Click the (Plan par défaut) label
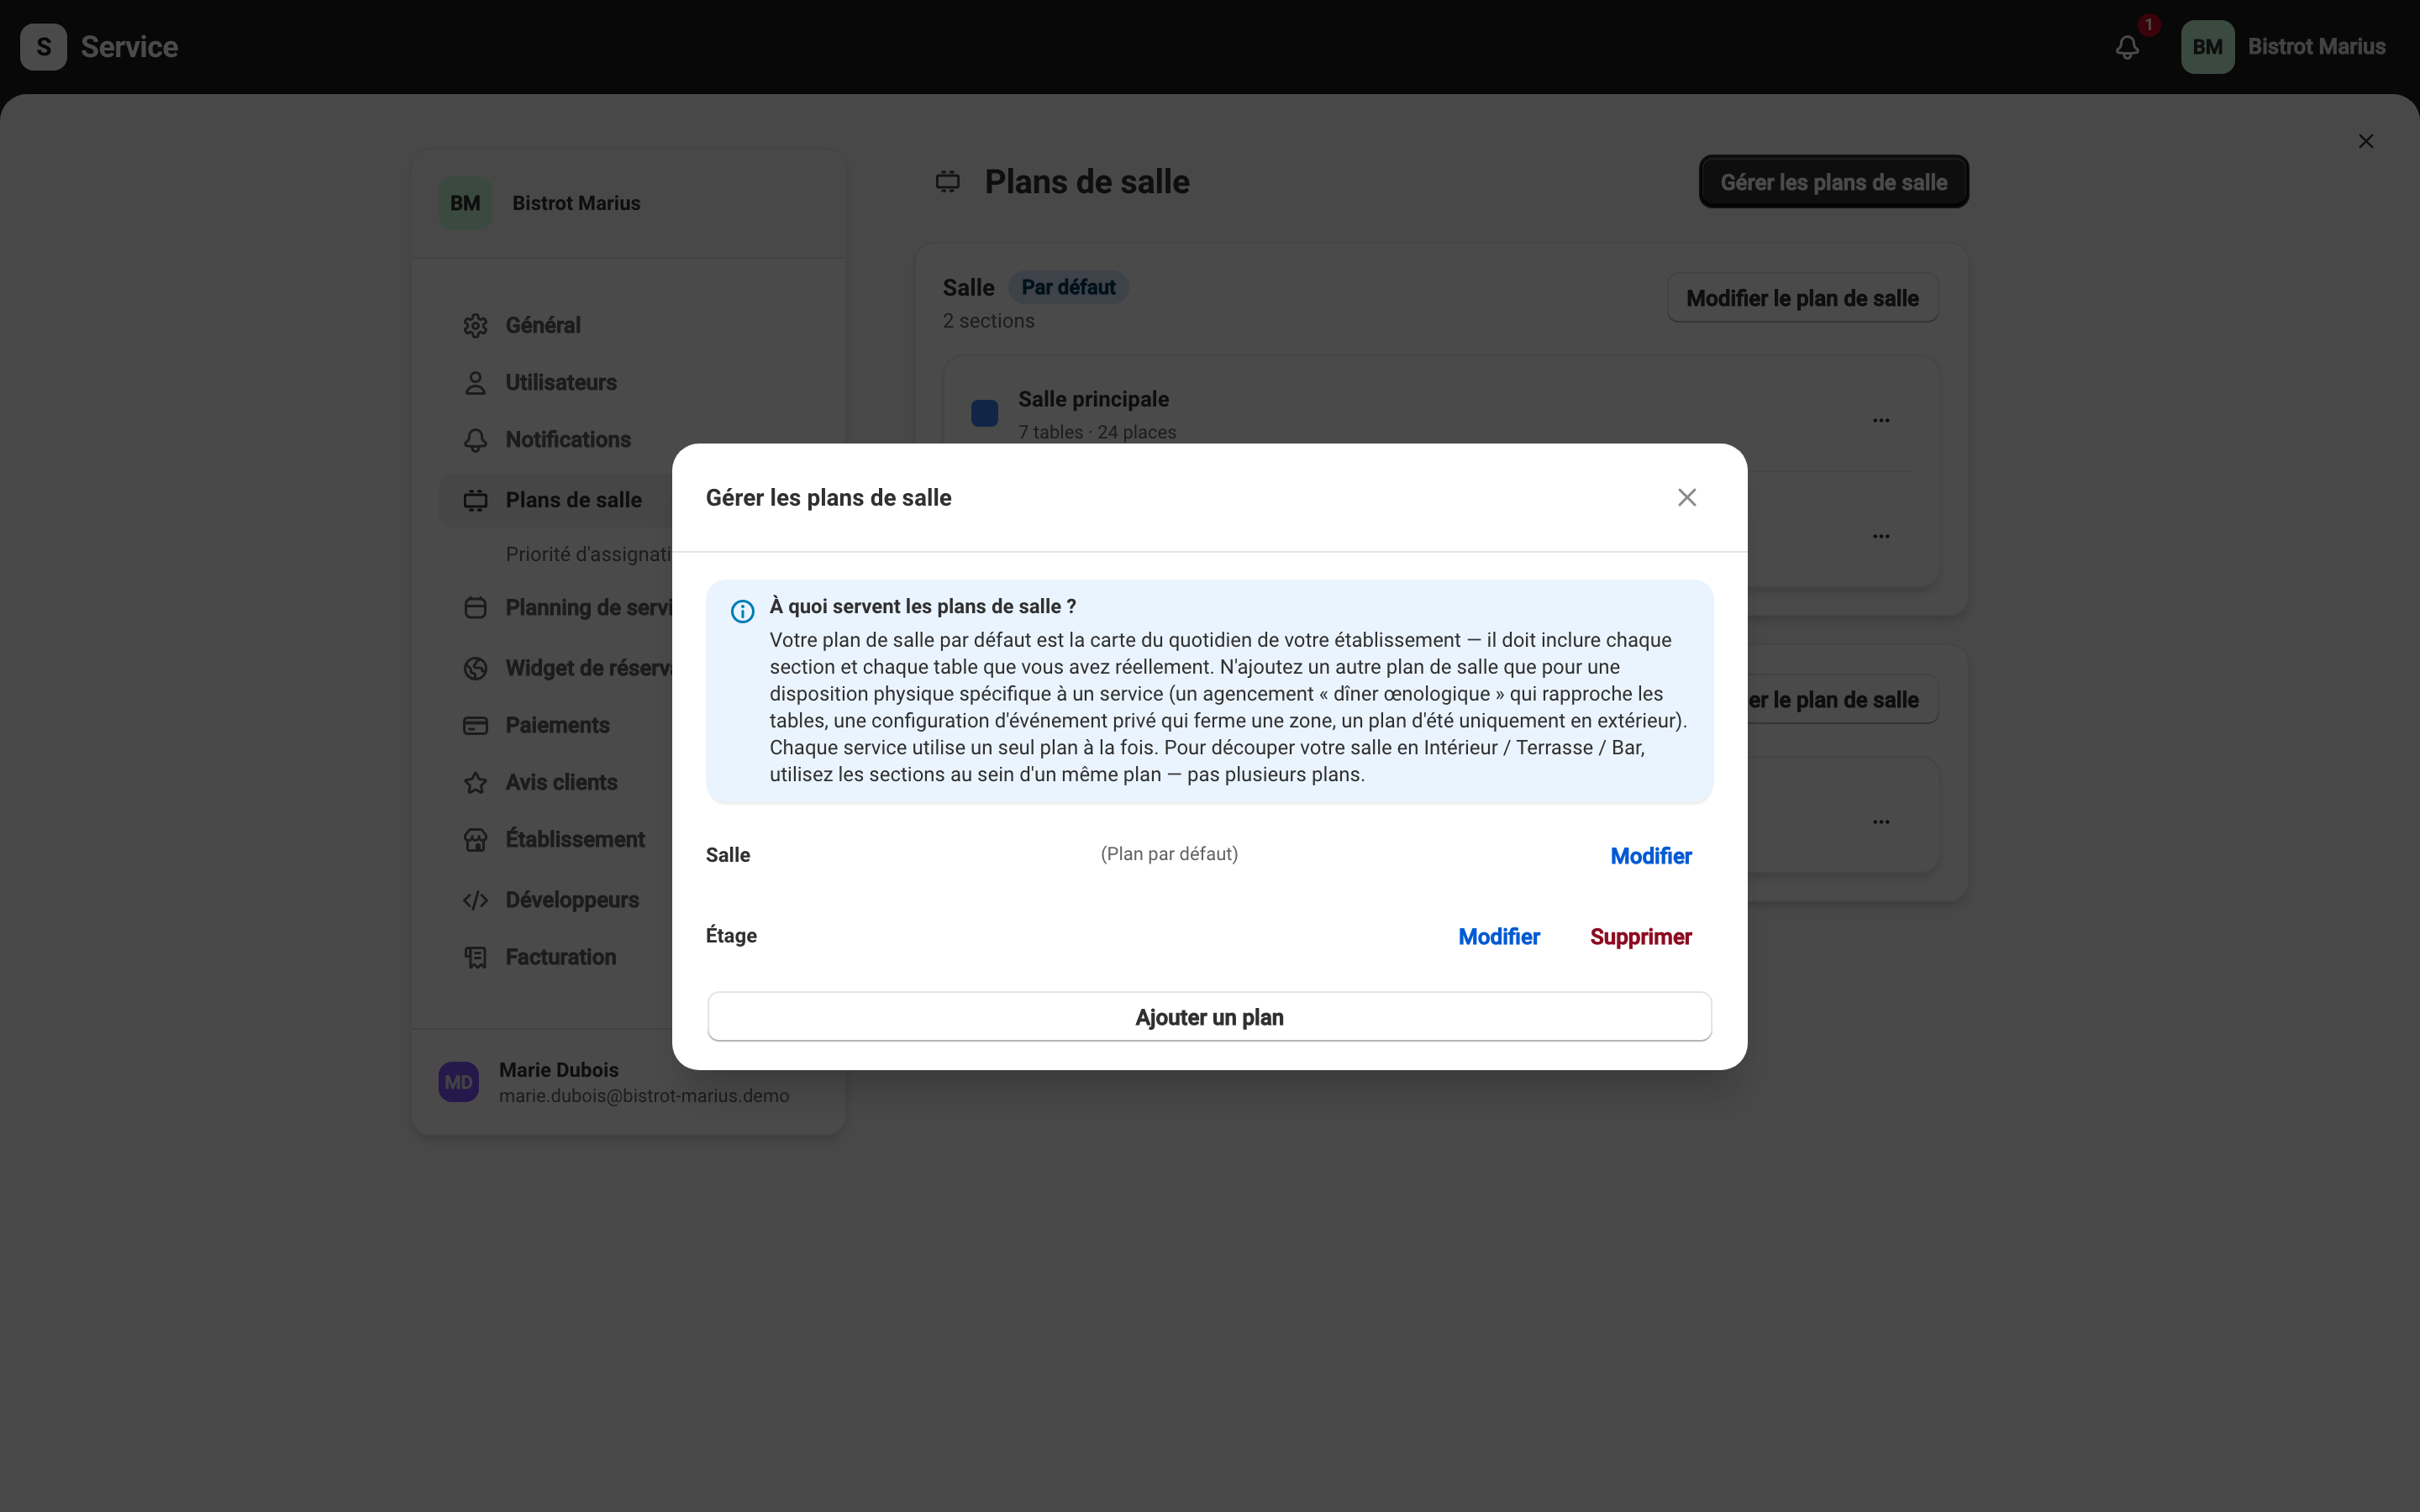Screen dimensions: 2420x1512 [1168, 854]
